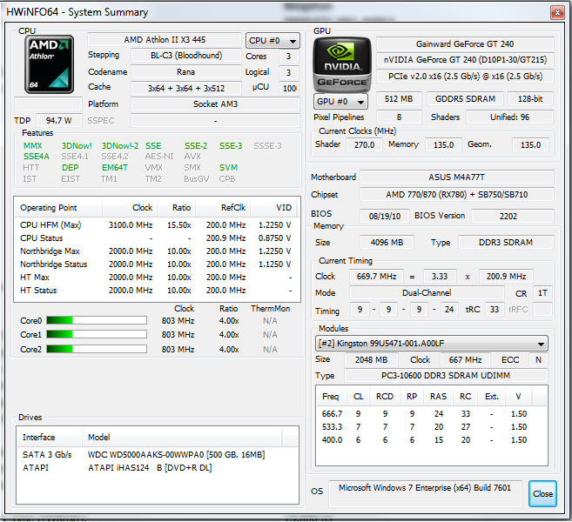Click the HWiNFO64 - System Summary title bar
Image resolution: width=572 pixels, height=522 pixels.
point(277,12)
